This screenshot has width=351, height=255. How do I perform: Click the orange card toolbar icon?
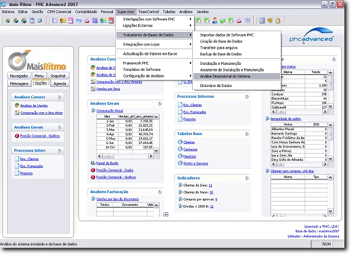pos(270,20)
